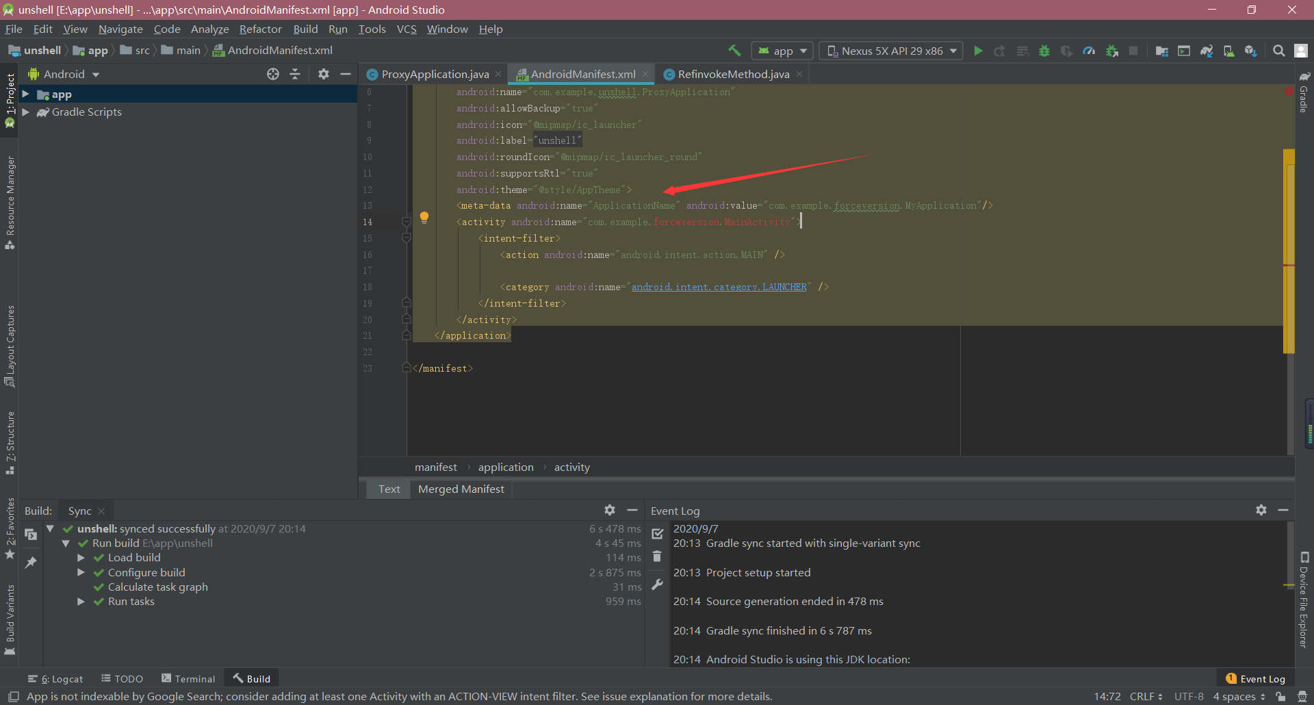Open Event Log settings gear
This screenshot has height=705, width=1314.
pos(1261,510)
